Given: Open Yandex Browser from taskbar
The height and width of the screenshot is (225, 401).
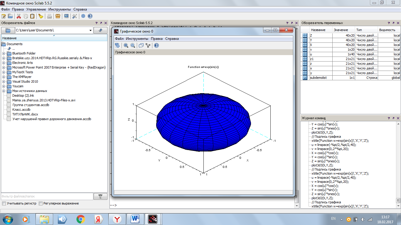Looking at the screenshot, I should click(117, 219).
